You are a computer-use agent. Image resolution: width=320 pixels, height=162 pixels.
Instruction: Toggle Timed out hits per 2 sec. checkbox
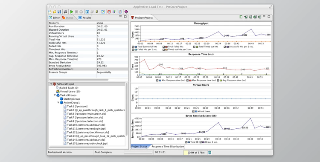tap(164, 49)
